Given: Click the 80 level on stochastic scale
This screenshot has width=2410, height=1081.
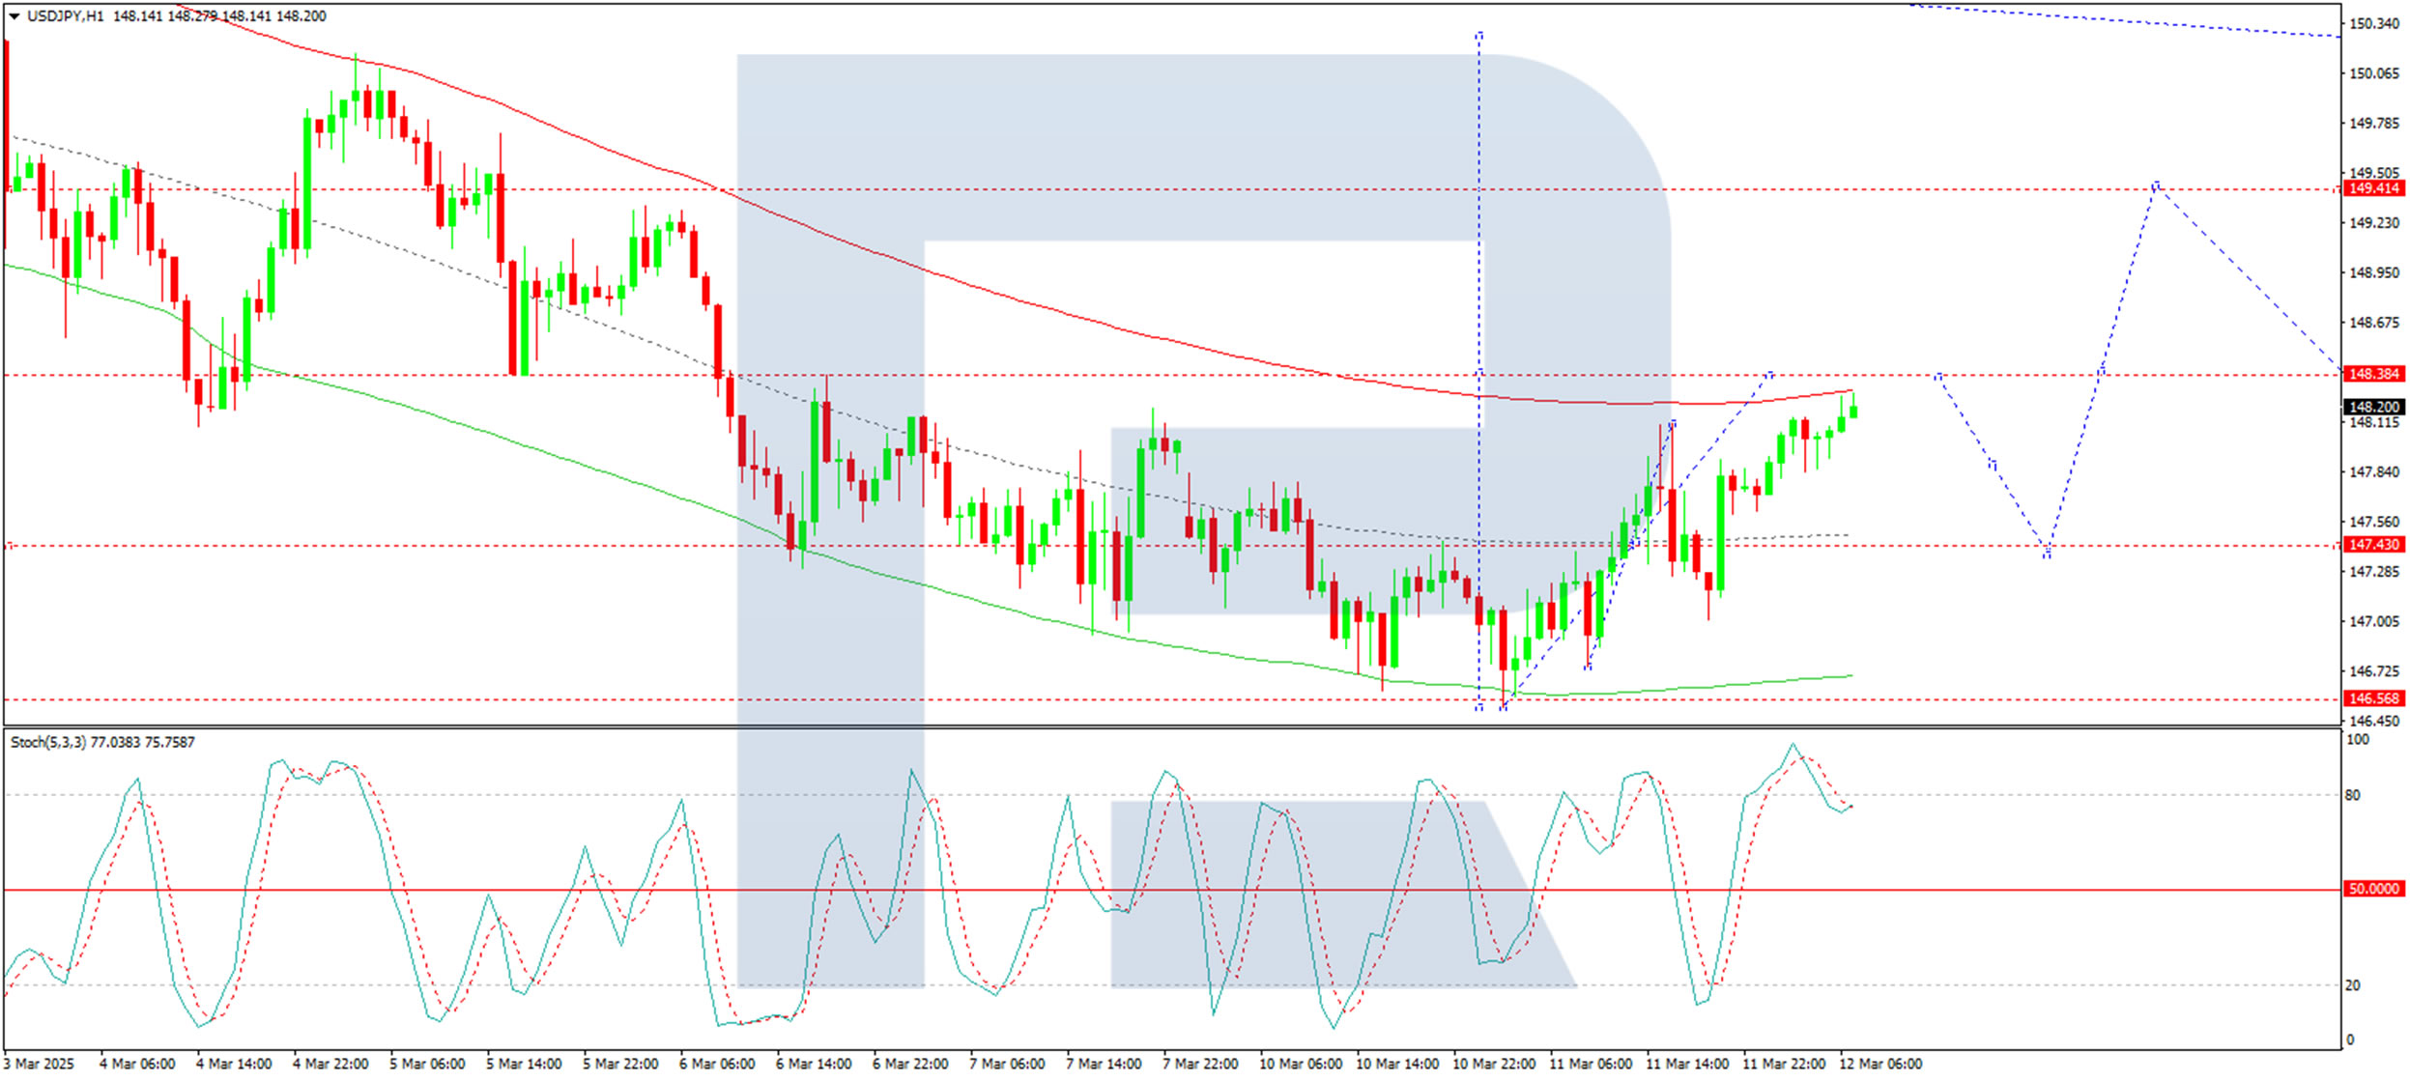Looking at the screenshot, I should (2352, 795).
